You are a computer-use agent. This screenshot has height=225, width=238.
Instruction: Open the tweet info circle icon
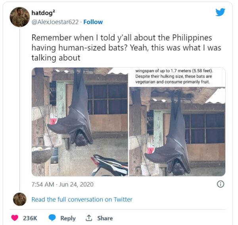coord(221,184)
